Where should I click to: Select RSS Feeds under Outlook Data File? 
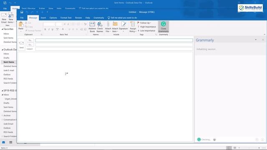8,79
